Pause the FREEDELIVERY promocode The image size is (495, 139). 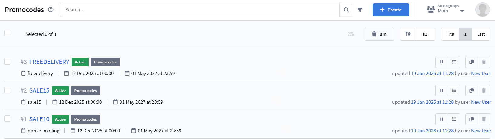[442, 62]
